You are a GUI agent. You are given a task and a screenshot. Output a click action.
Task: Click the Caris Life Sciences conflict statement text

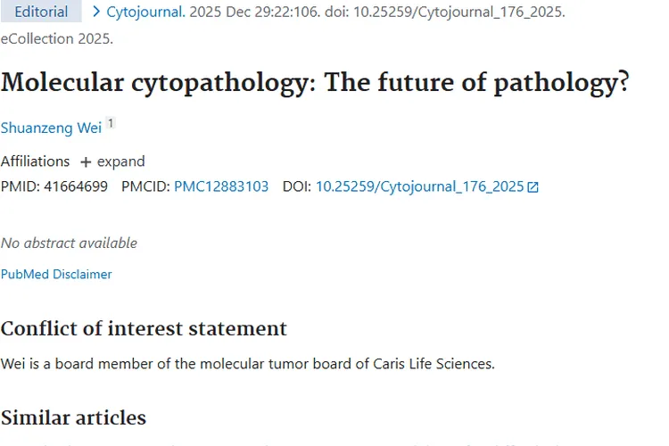(x=247, y=364)
